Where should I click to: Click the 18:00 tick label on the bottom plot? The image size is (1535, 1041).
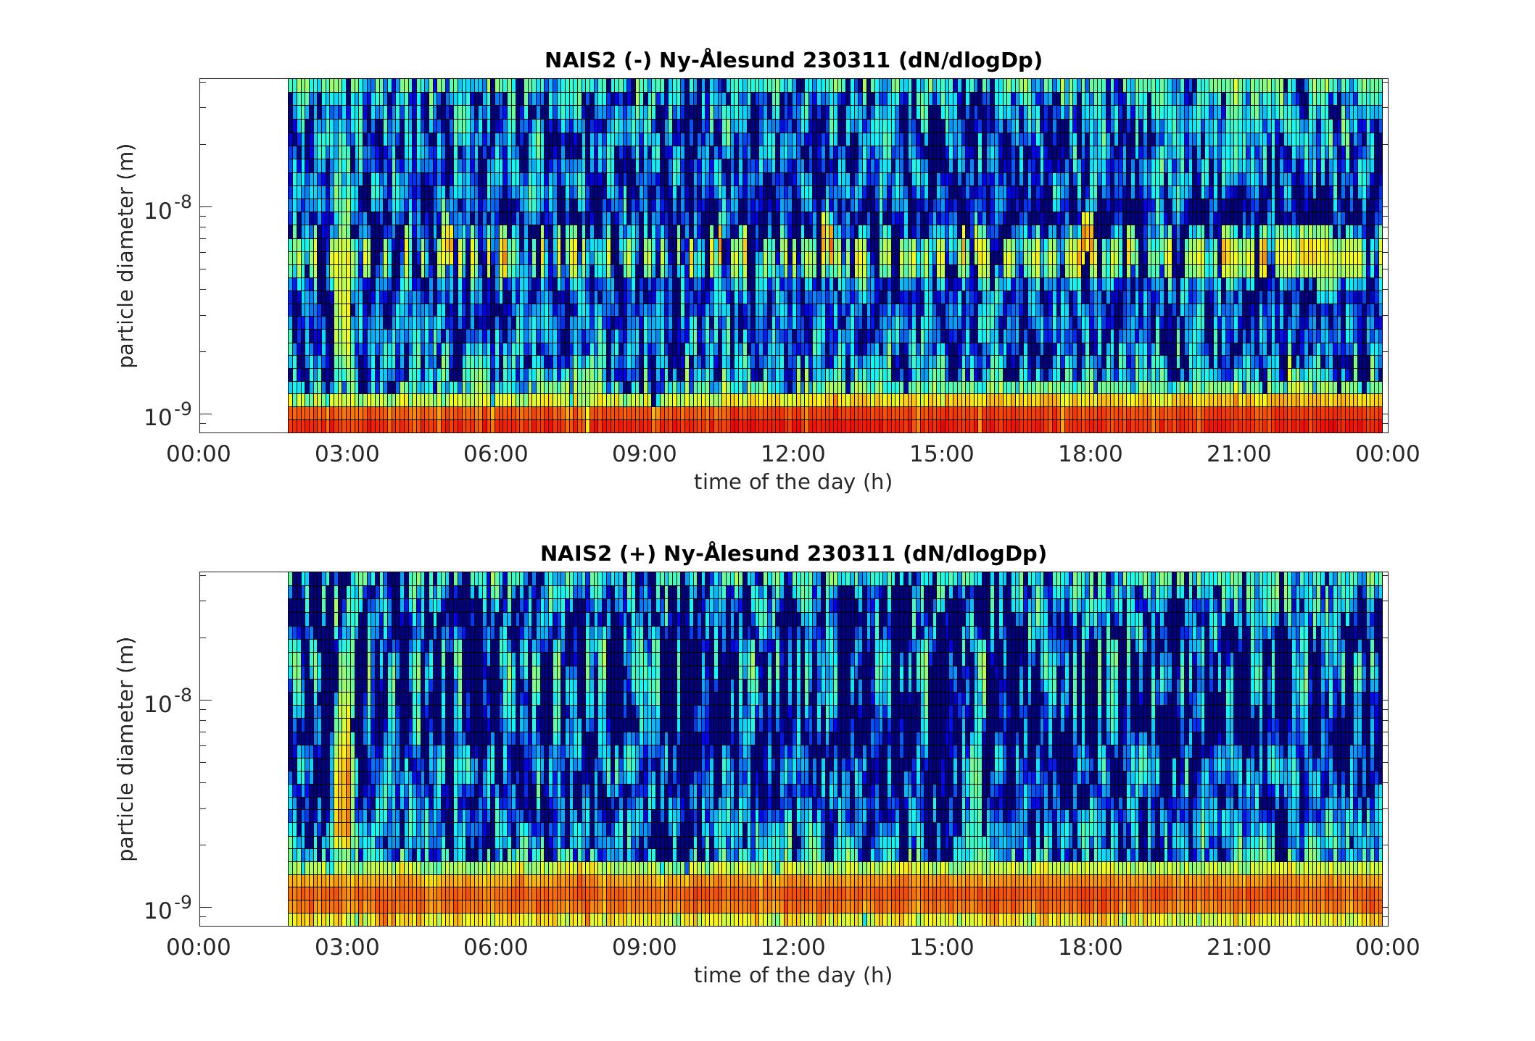1091,948
